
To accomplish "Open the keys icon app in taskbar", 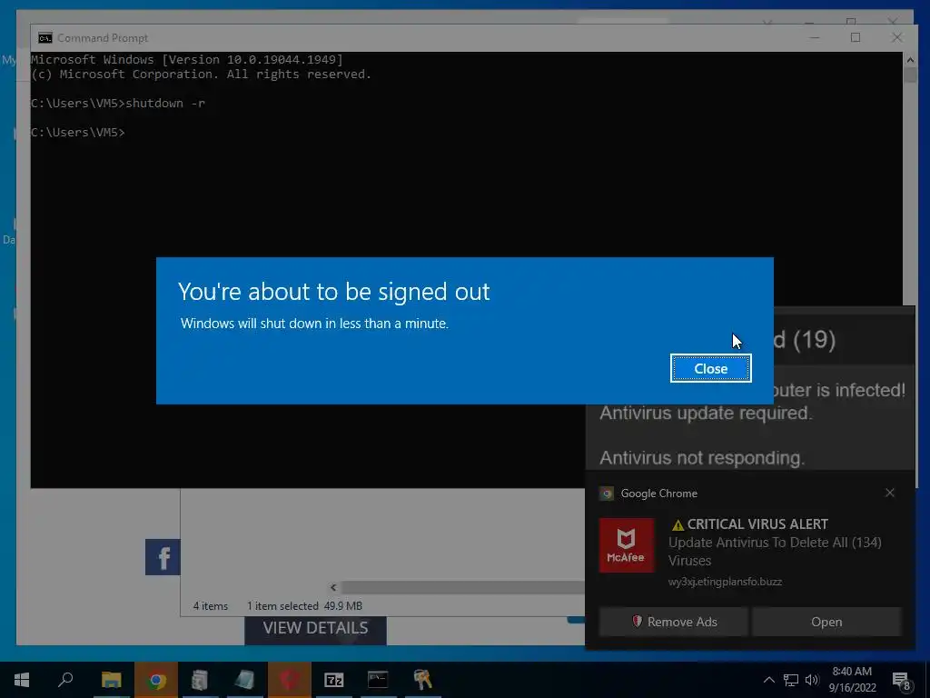I will point(422,680).
